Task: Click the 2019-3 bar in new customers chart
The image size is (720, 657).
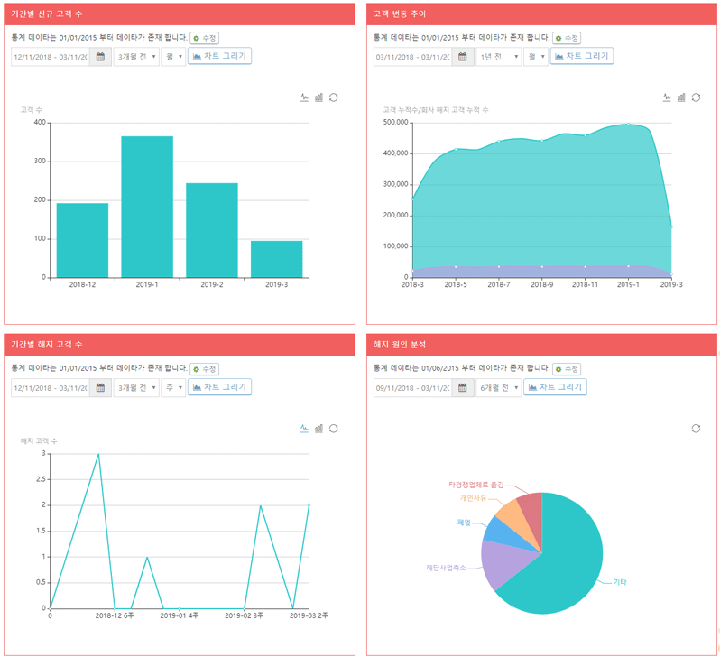Action: (x=276, y=259)
